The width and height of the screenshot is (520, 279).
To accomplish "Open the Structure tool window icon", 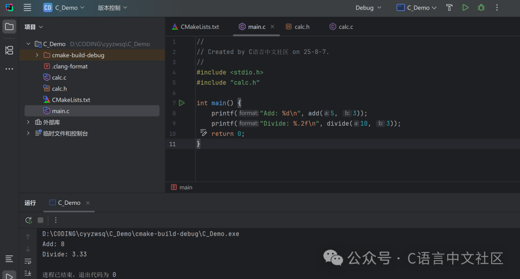I will click(9, 50).
